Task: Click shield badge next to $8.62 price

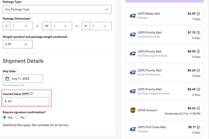Action: pos(198,108)
